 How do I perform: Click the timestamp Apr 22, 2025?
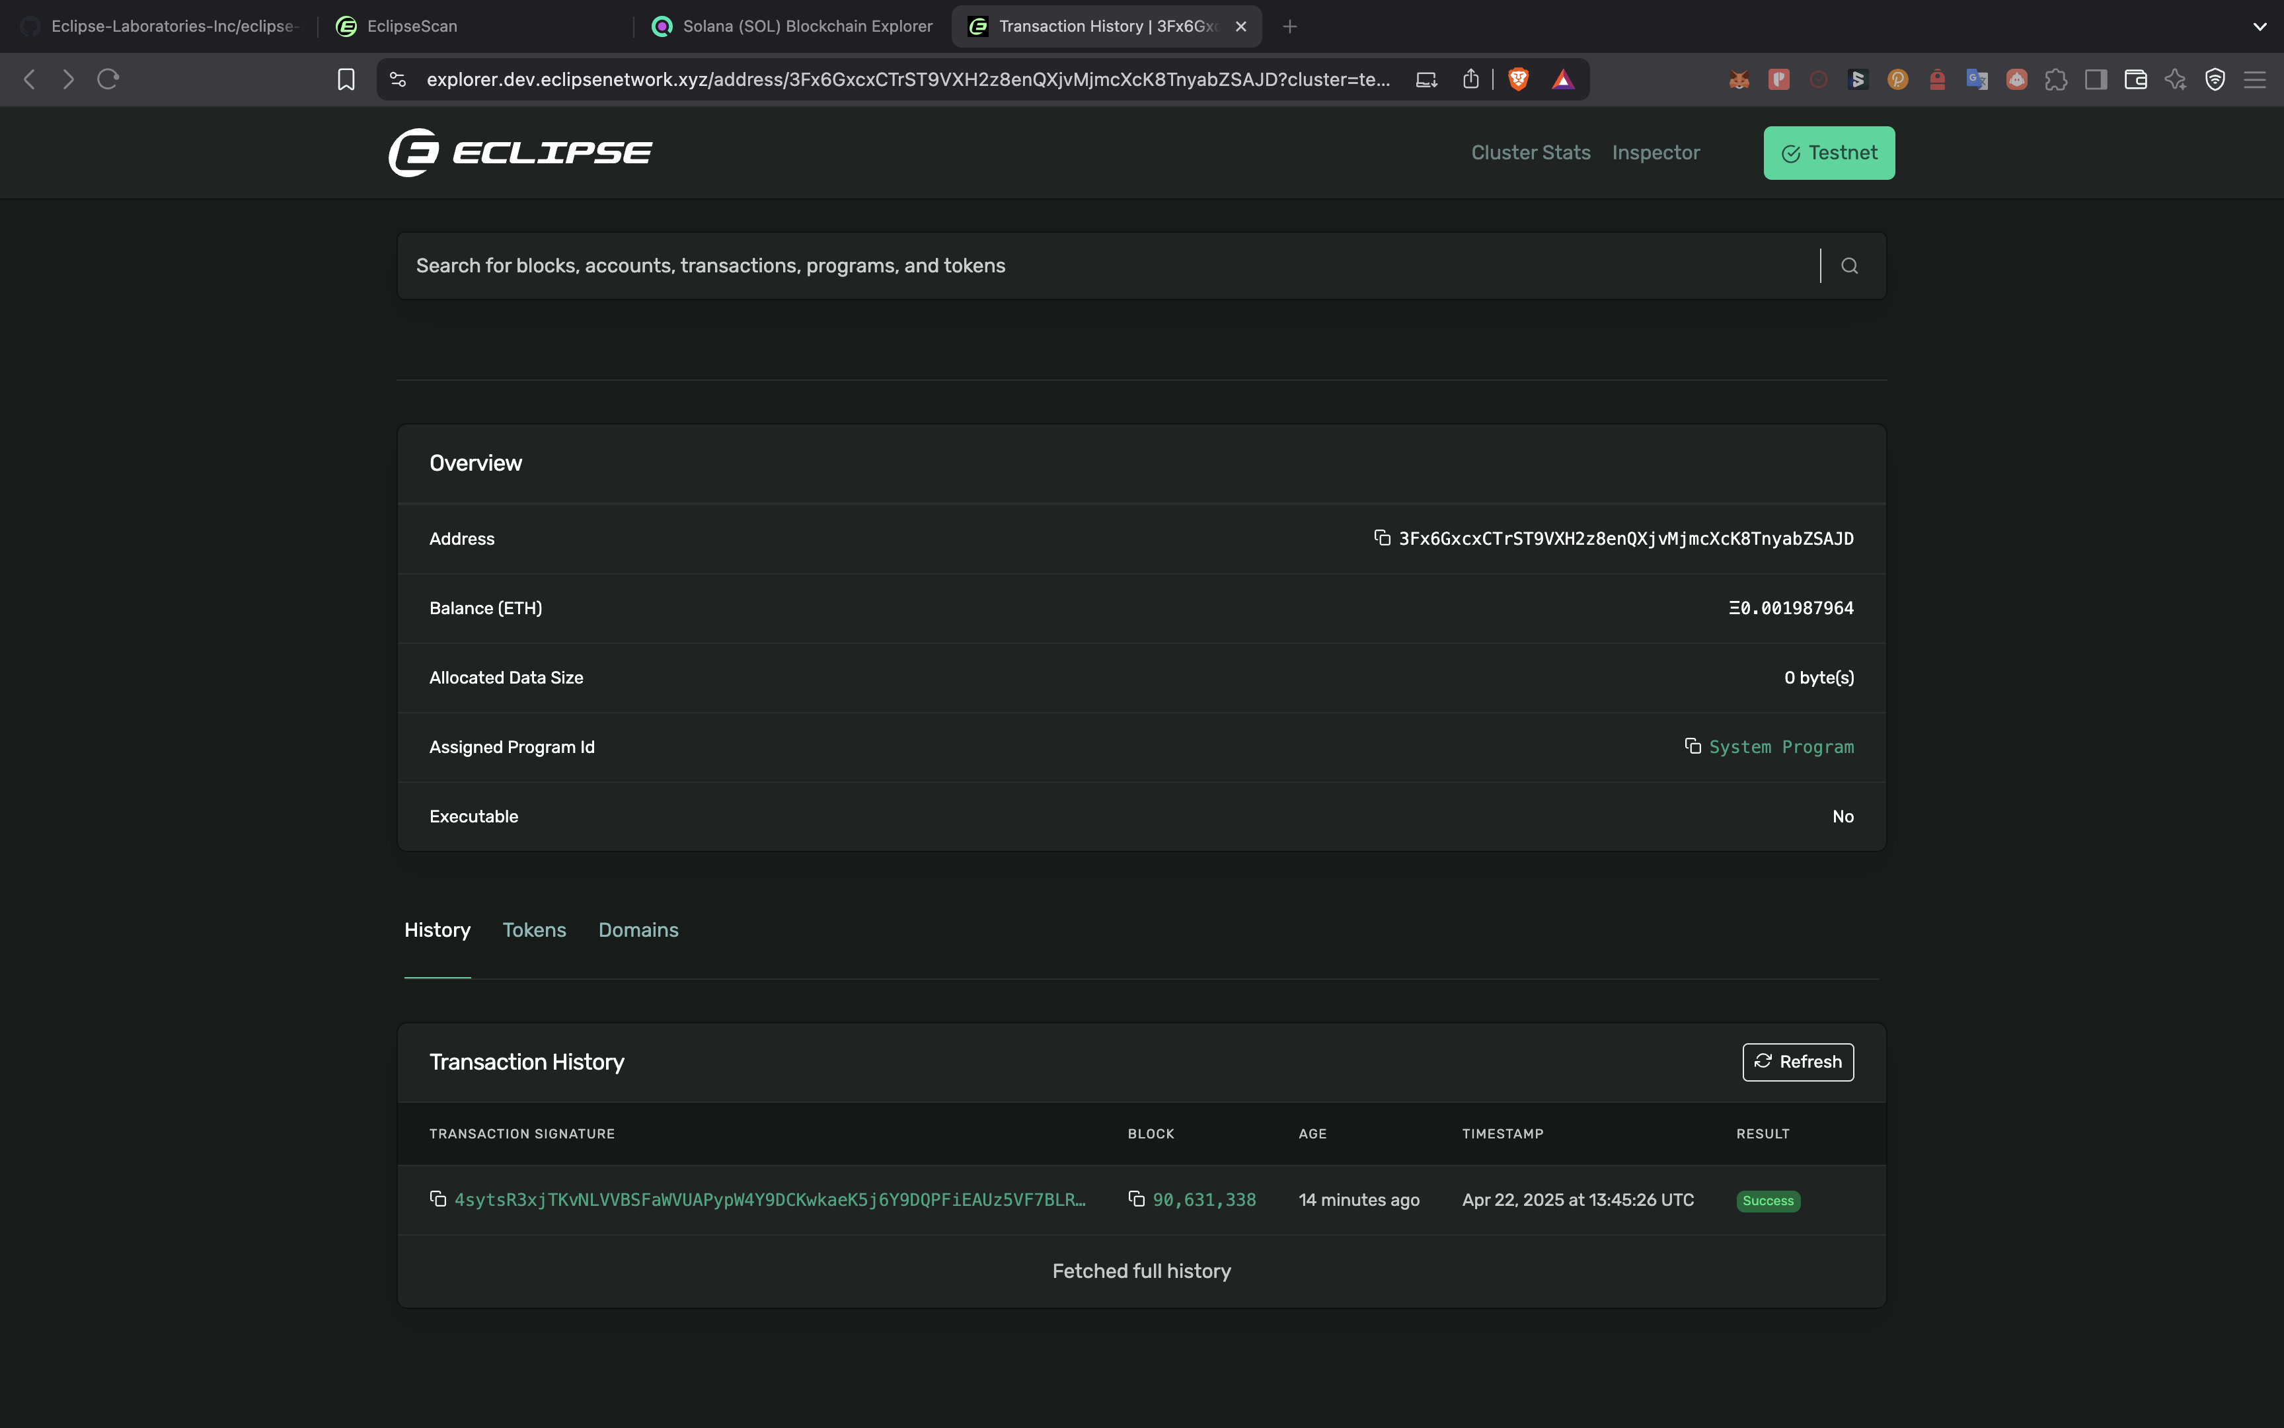coord(1578,1199)
